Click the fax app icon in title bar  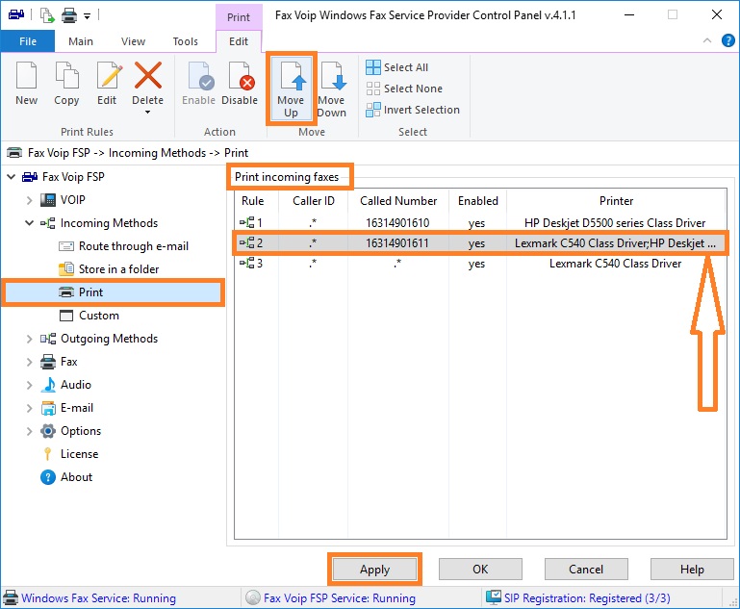point(16,15)
